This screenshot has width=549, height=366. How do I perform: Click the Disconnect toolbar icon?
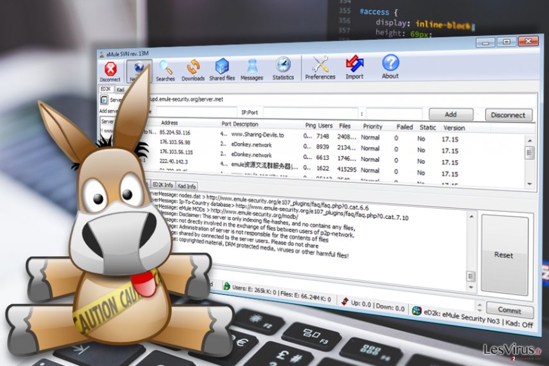pyautogui.click(x=110, y=71)
